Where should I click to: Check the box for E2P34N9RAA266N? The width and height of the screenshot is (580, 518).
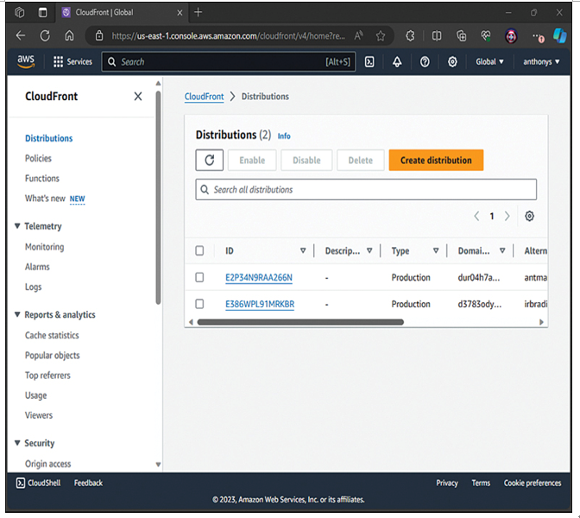tap(199, 277)
